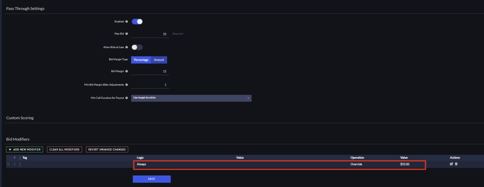The height and width of the screenshot is (187, 484).
Task: Turn on Allow Bids at Loss switch
Action: (137, 47)
